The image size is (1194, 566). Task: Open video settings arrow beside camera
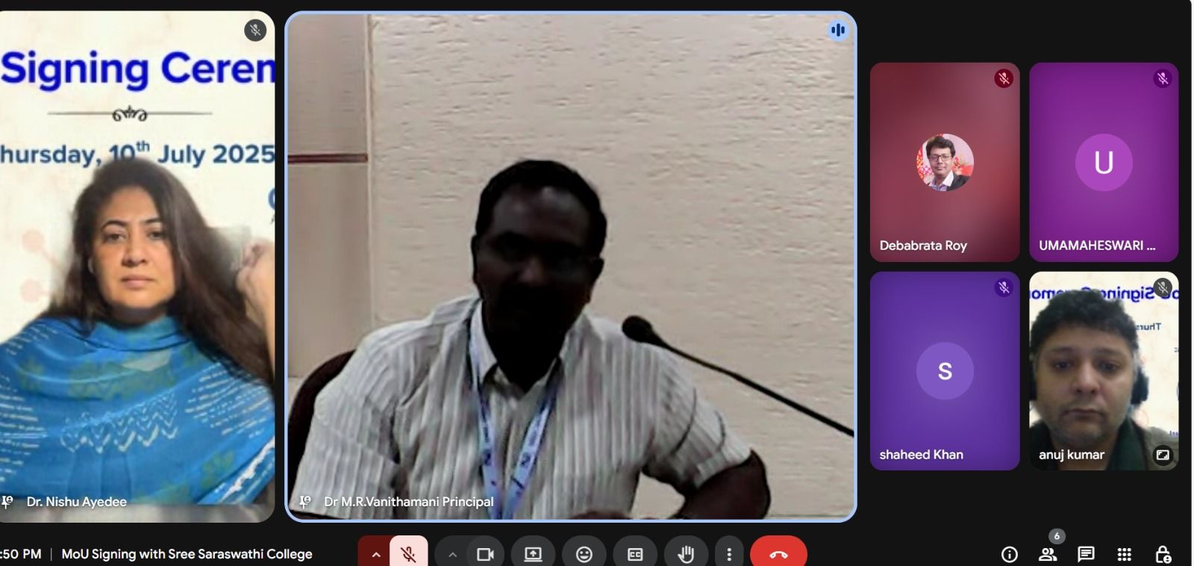[451, 553]
